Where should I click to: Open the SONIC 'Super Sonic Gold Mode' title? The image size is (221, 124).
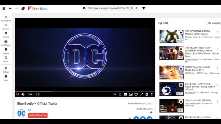point(198,69)
